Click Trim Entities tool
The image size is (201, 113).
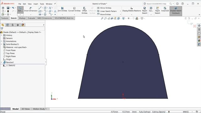pyautogui.click(x=62, y=9)
